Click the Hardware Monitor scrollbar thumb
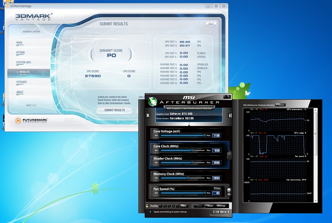The width and height of the screenshot is (332, 223). (316, 134)
